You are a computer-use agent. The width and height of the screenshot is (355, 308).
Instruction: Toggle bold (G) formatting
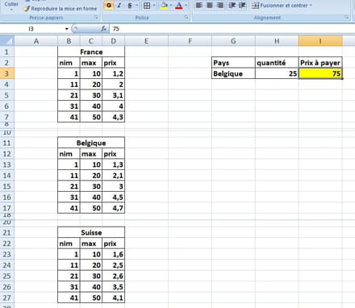click(108, 6)
